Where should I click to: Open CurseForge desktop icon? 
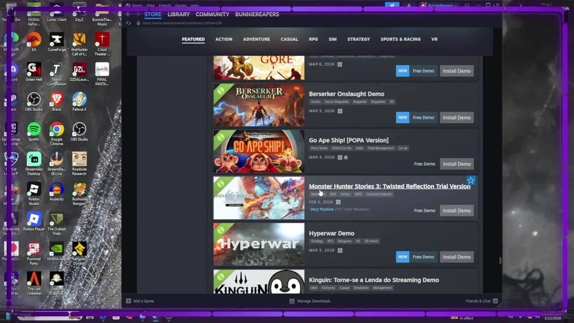coord(57,42)
